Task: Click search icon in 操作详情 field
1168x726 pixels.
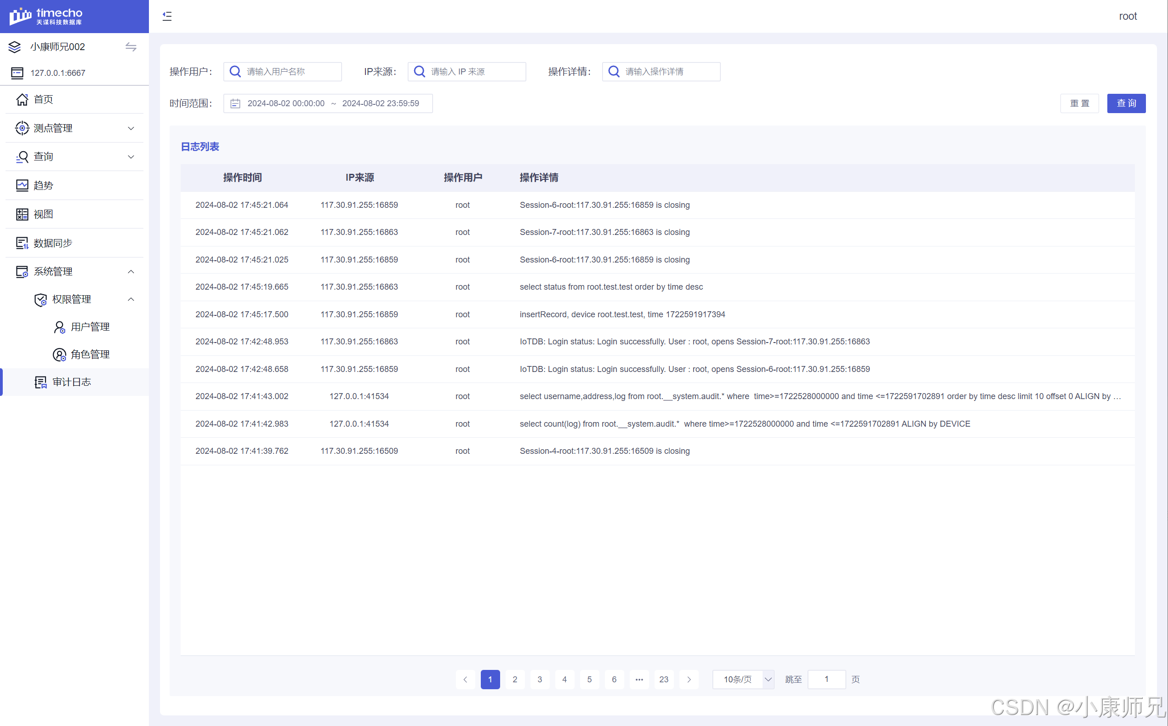Action: [614, 72]
